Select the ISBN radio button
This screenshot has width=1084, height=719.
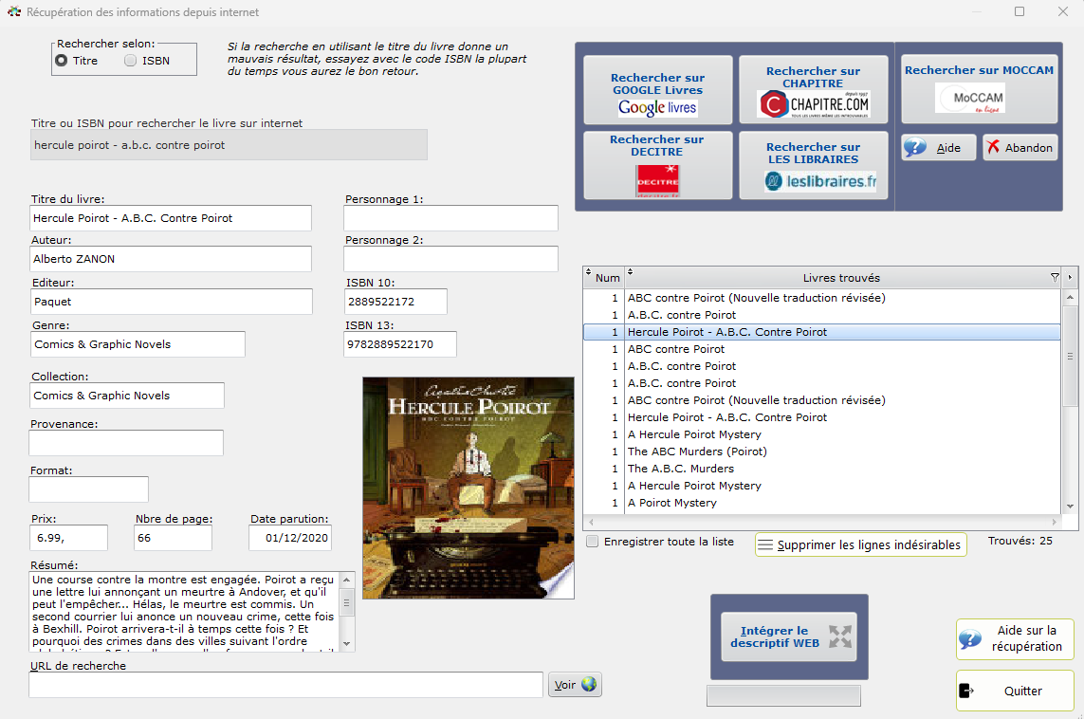click(130, 61)
